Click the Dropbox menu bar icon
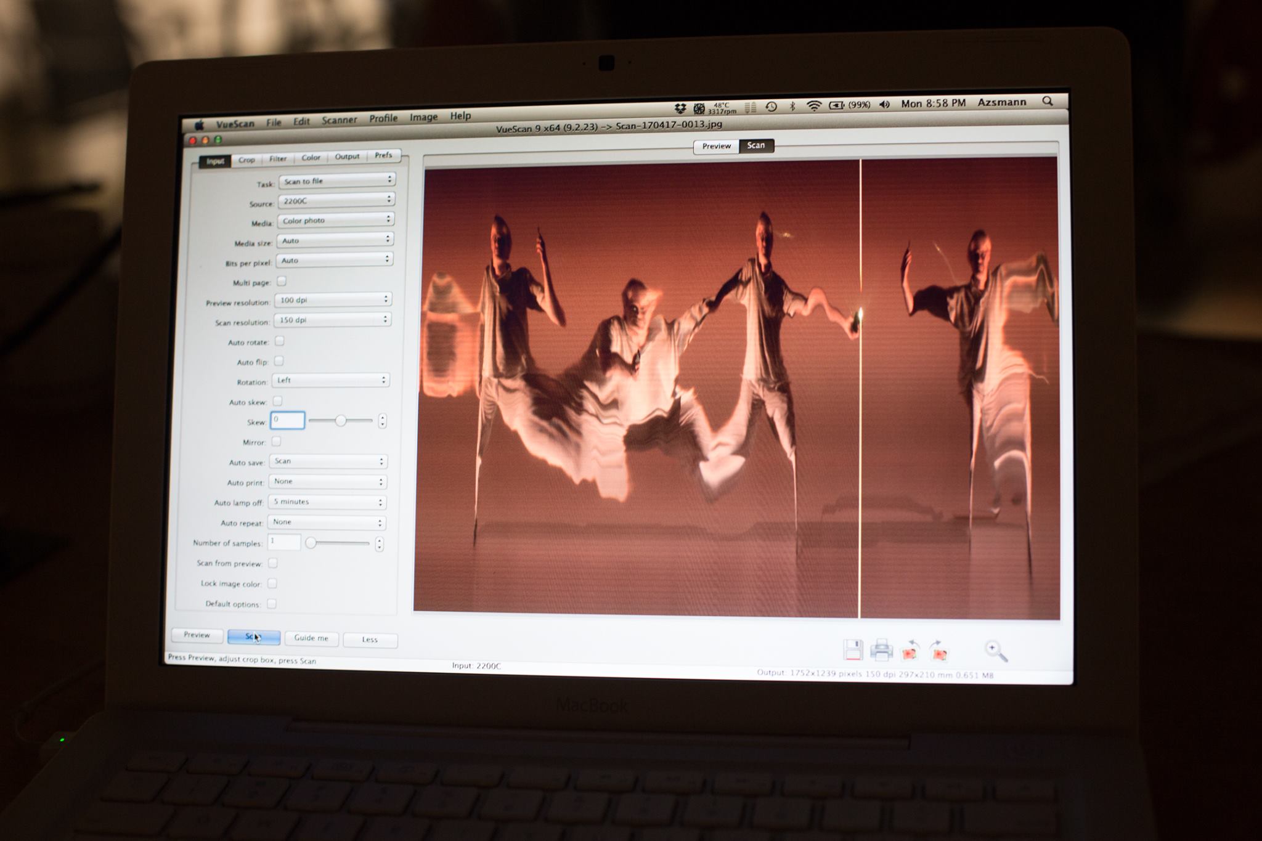This screenshot has height=841, width=1262. 680,108
